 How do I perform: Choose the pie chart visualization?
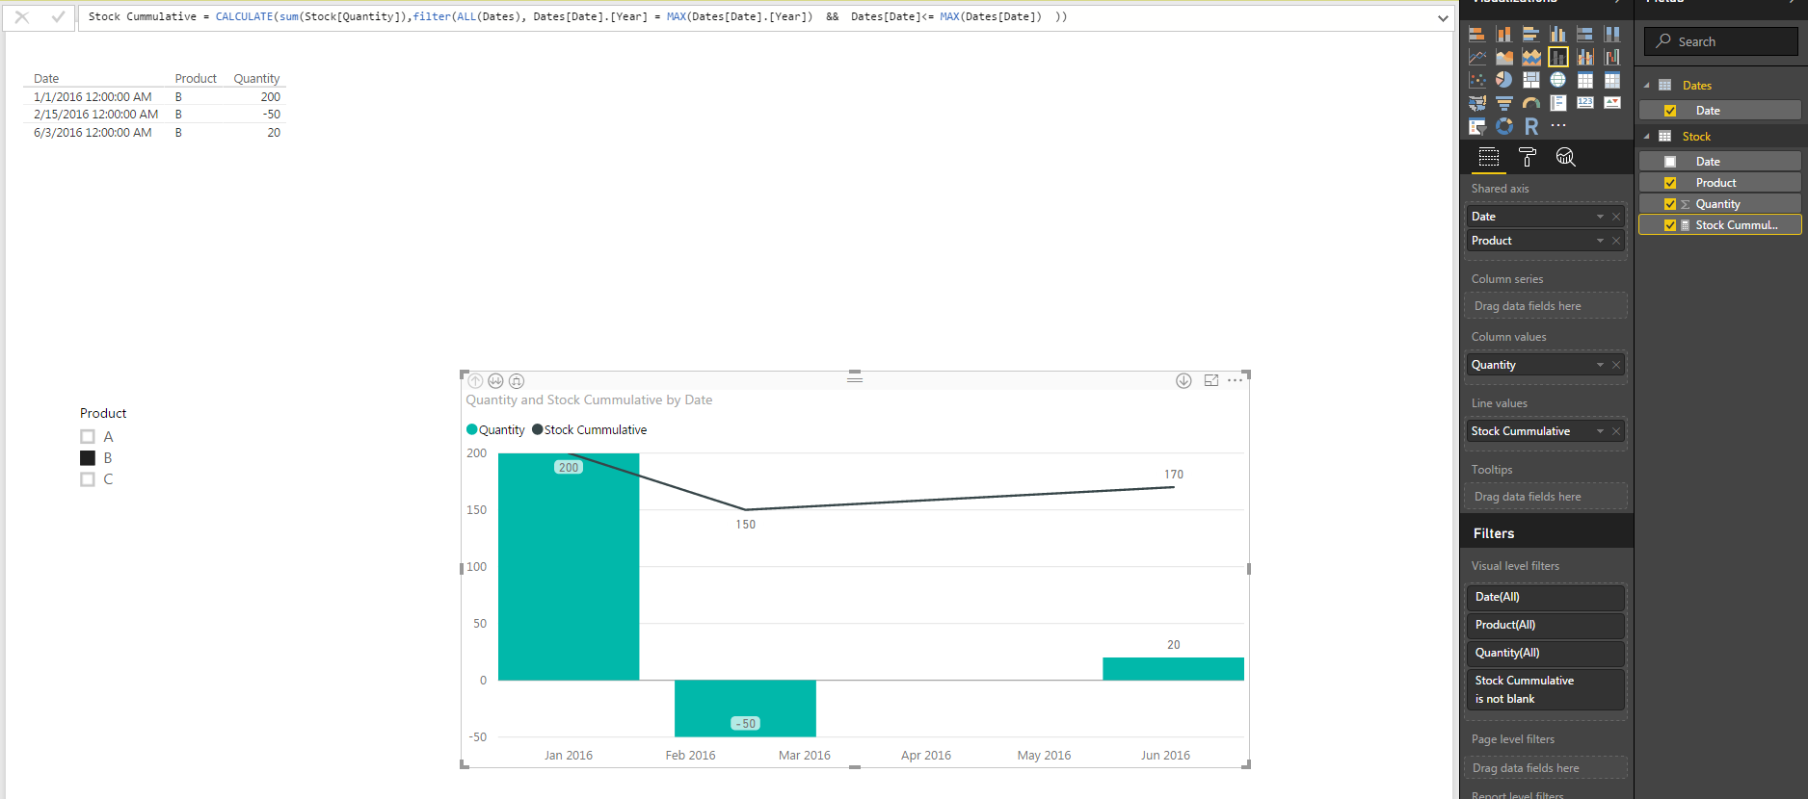pos(1503,80)
